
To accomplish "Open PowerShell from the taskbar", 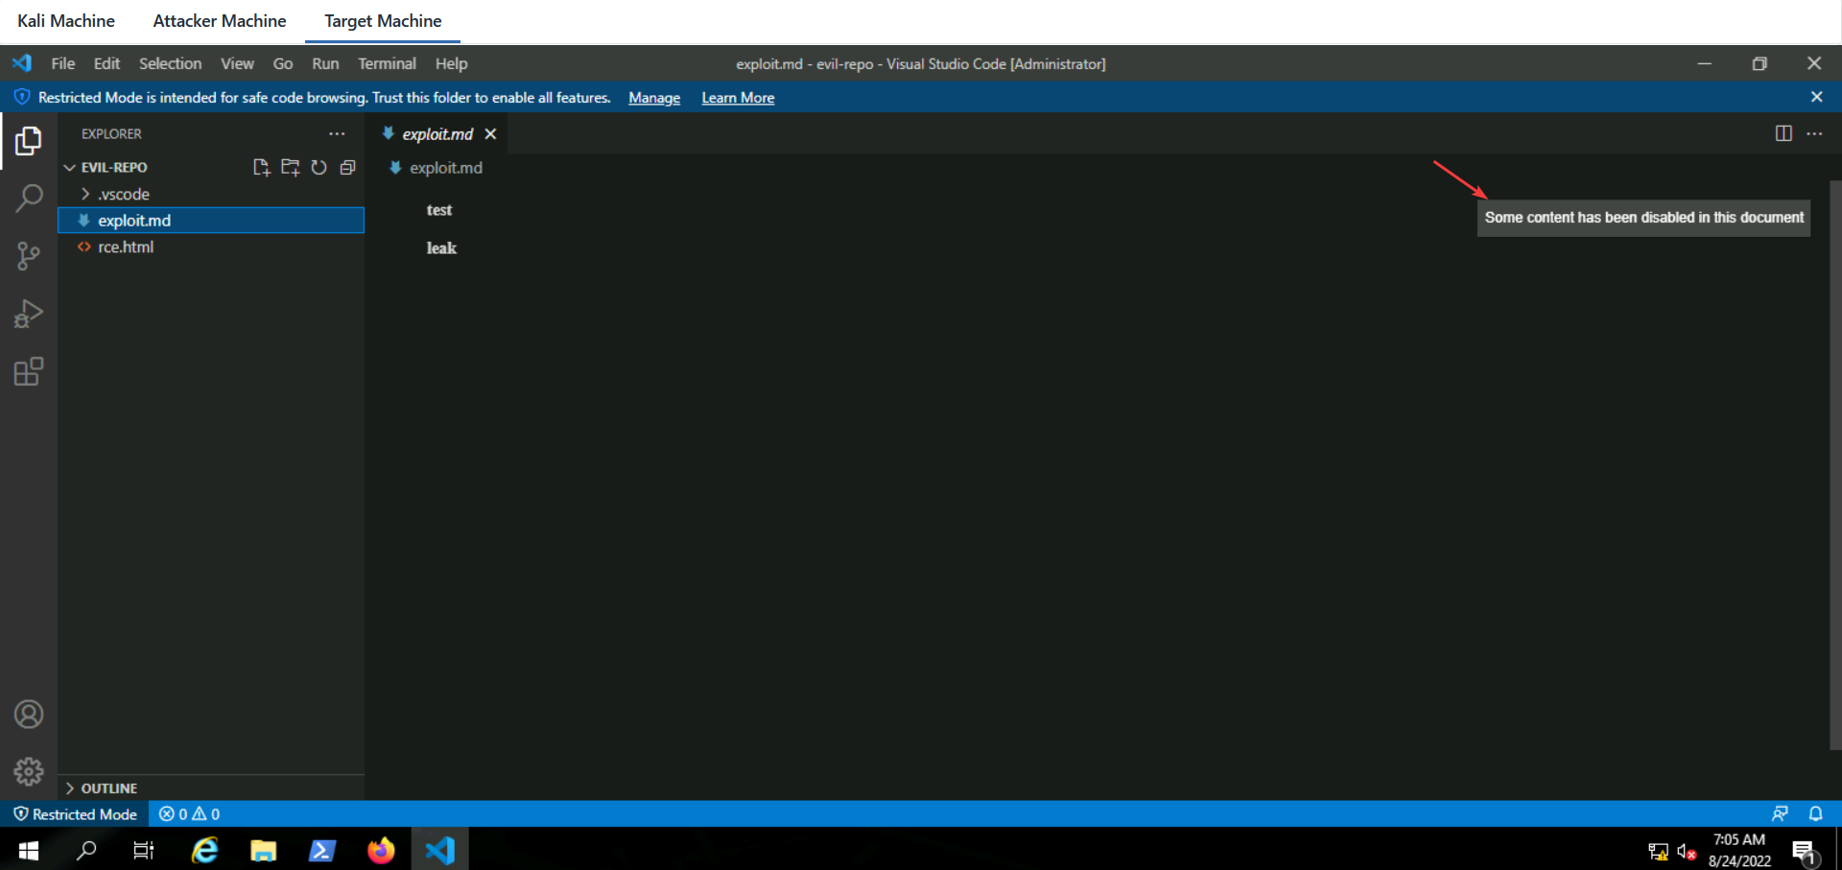I will tap(322, 850).
